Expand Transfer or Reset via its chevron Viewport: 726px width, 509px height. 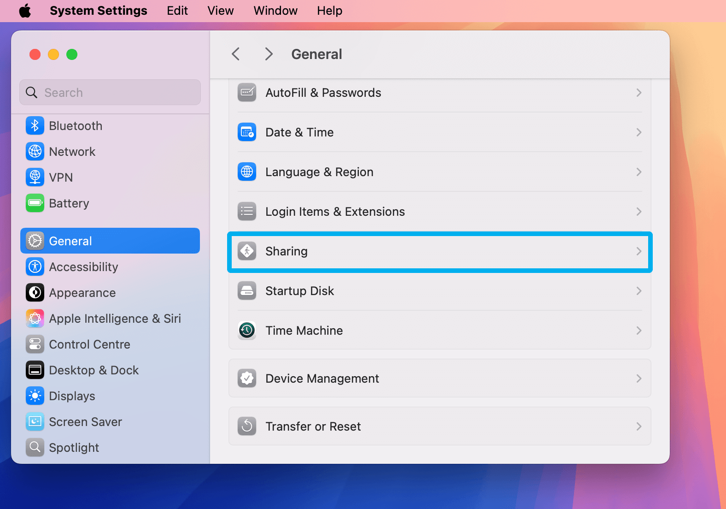[639, 426]
